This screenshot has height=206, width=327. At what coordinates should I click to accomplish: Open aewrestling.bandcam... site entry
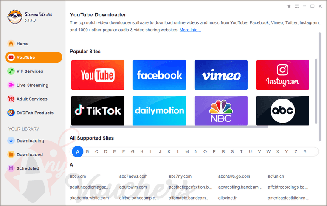point(240,187)
